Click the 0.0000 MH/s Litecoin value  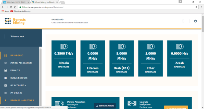(93, 56)
